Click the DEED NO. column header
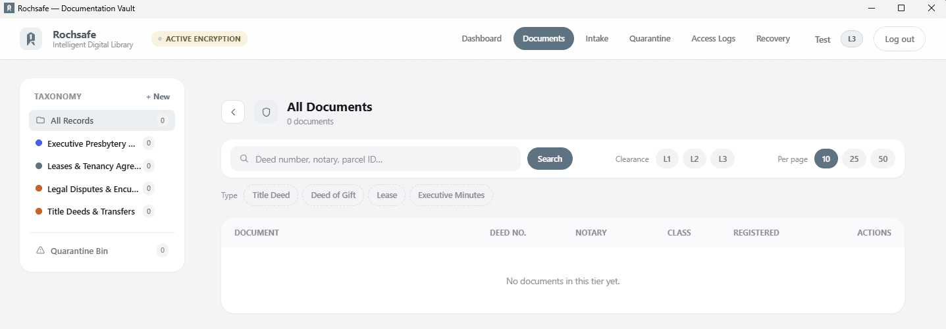 tap(508, 233)
